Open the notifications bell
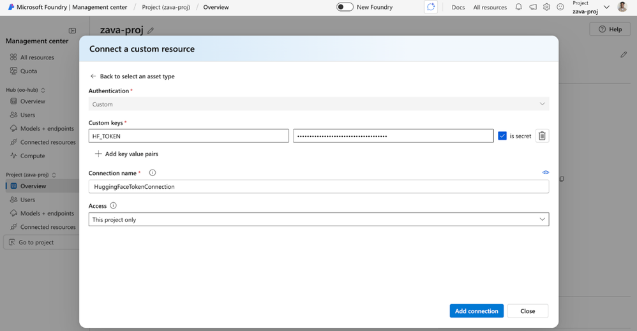The height and width of the screenshot is (331, 637). [x=518, y=7]
